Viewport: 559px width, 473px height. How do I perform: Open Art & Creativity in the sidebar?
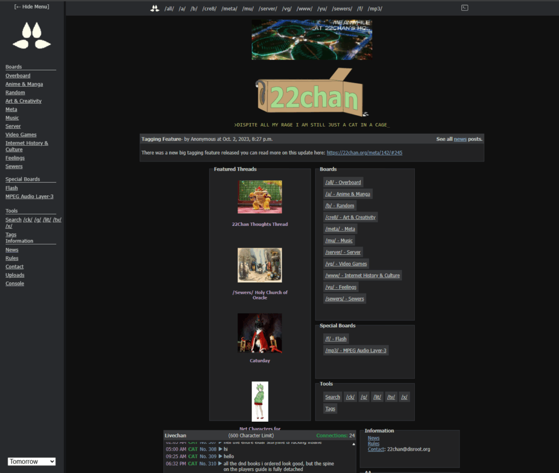pos(23,101)
